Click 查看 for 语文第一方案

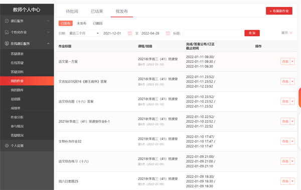tap(285, 61)
